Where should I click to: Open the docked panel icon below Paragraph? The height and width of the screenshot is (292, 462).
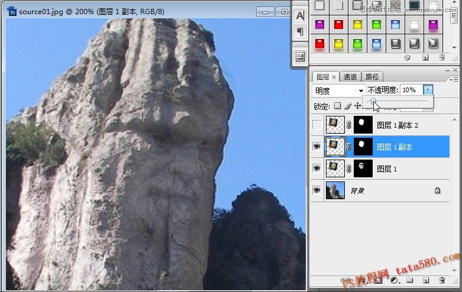300,57
